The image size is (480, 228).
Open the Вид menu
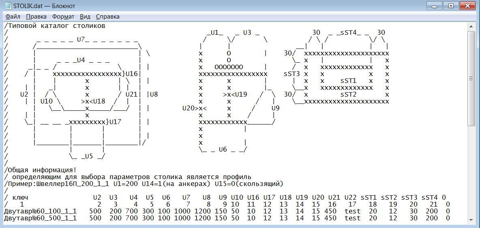(x=85, y=17)
